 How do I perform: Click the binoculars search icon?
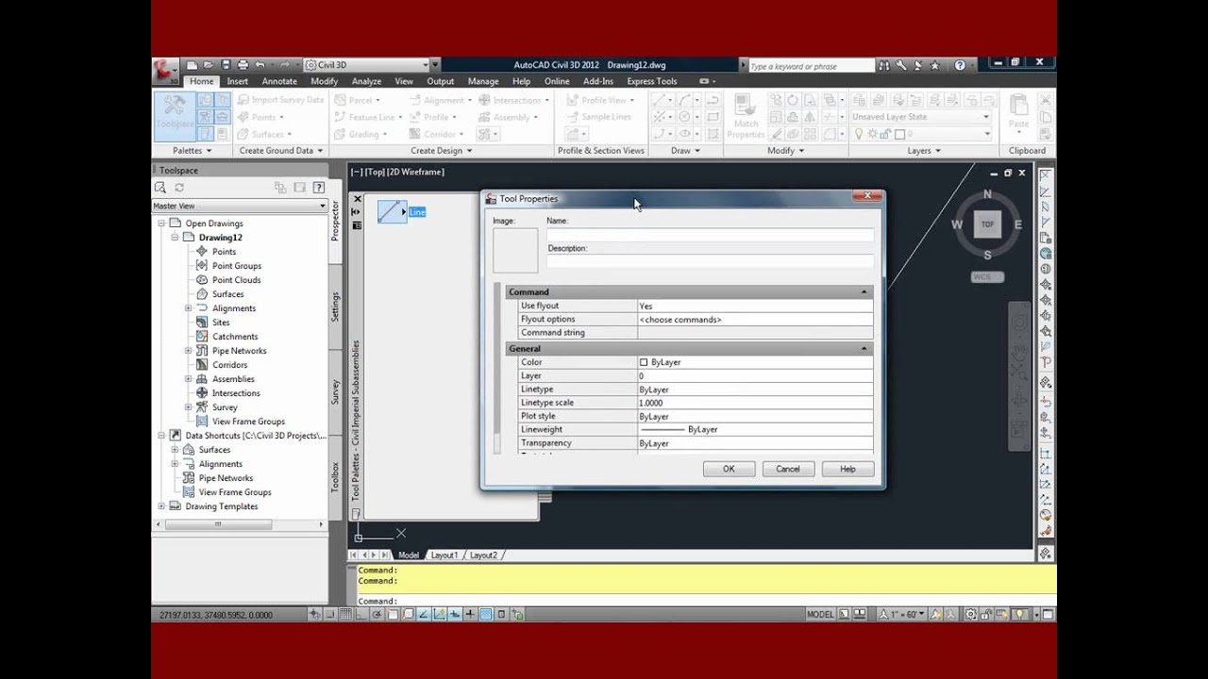point(884,65)
